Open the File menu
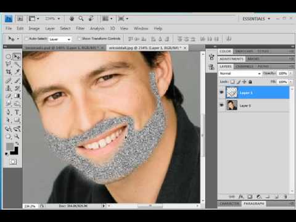This screenshot has height=222, width=296. point(9,28)
